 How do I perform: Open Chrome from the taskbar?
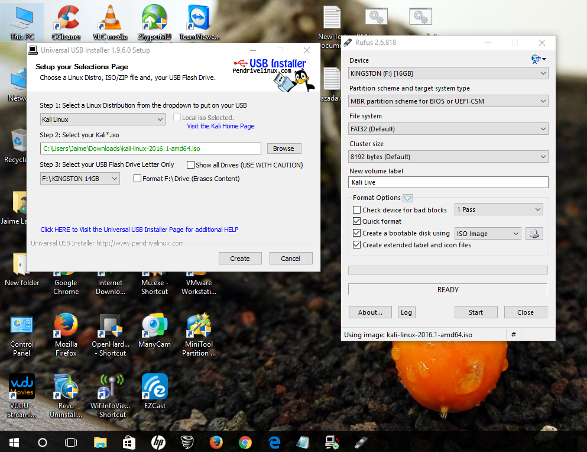pos(245,443)
